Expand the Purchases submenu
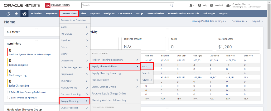This screenshot has height=111, width=271. pyautogui.click(x=75, y=34)
